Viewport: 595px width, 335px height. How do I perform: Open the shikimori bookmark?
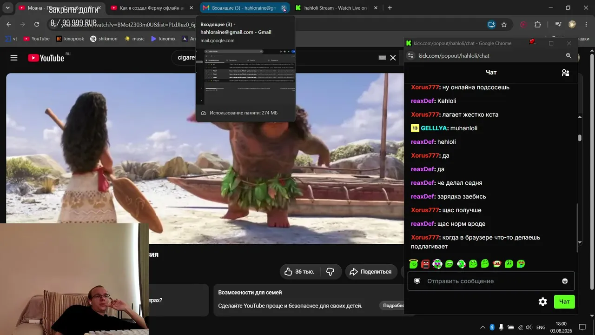[104, 39]
